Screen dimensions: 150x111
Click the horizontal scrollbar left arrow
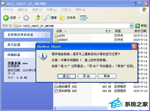click(55, 108)
